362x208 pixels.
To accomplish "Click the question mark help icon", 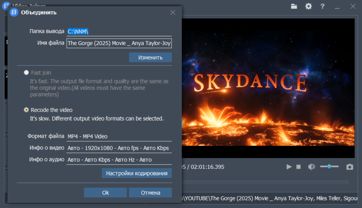I will [322, 6].
